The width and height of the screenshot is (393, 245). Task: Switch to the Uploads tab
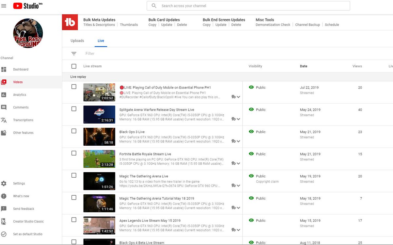click(x=77, y=41)
